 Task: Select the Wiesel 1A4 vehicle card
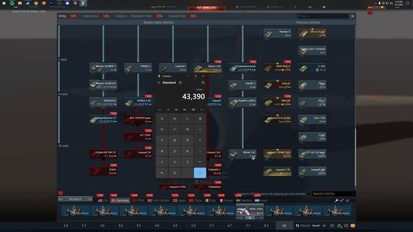[x=208, y=68]
